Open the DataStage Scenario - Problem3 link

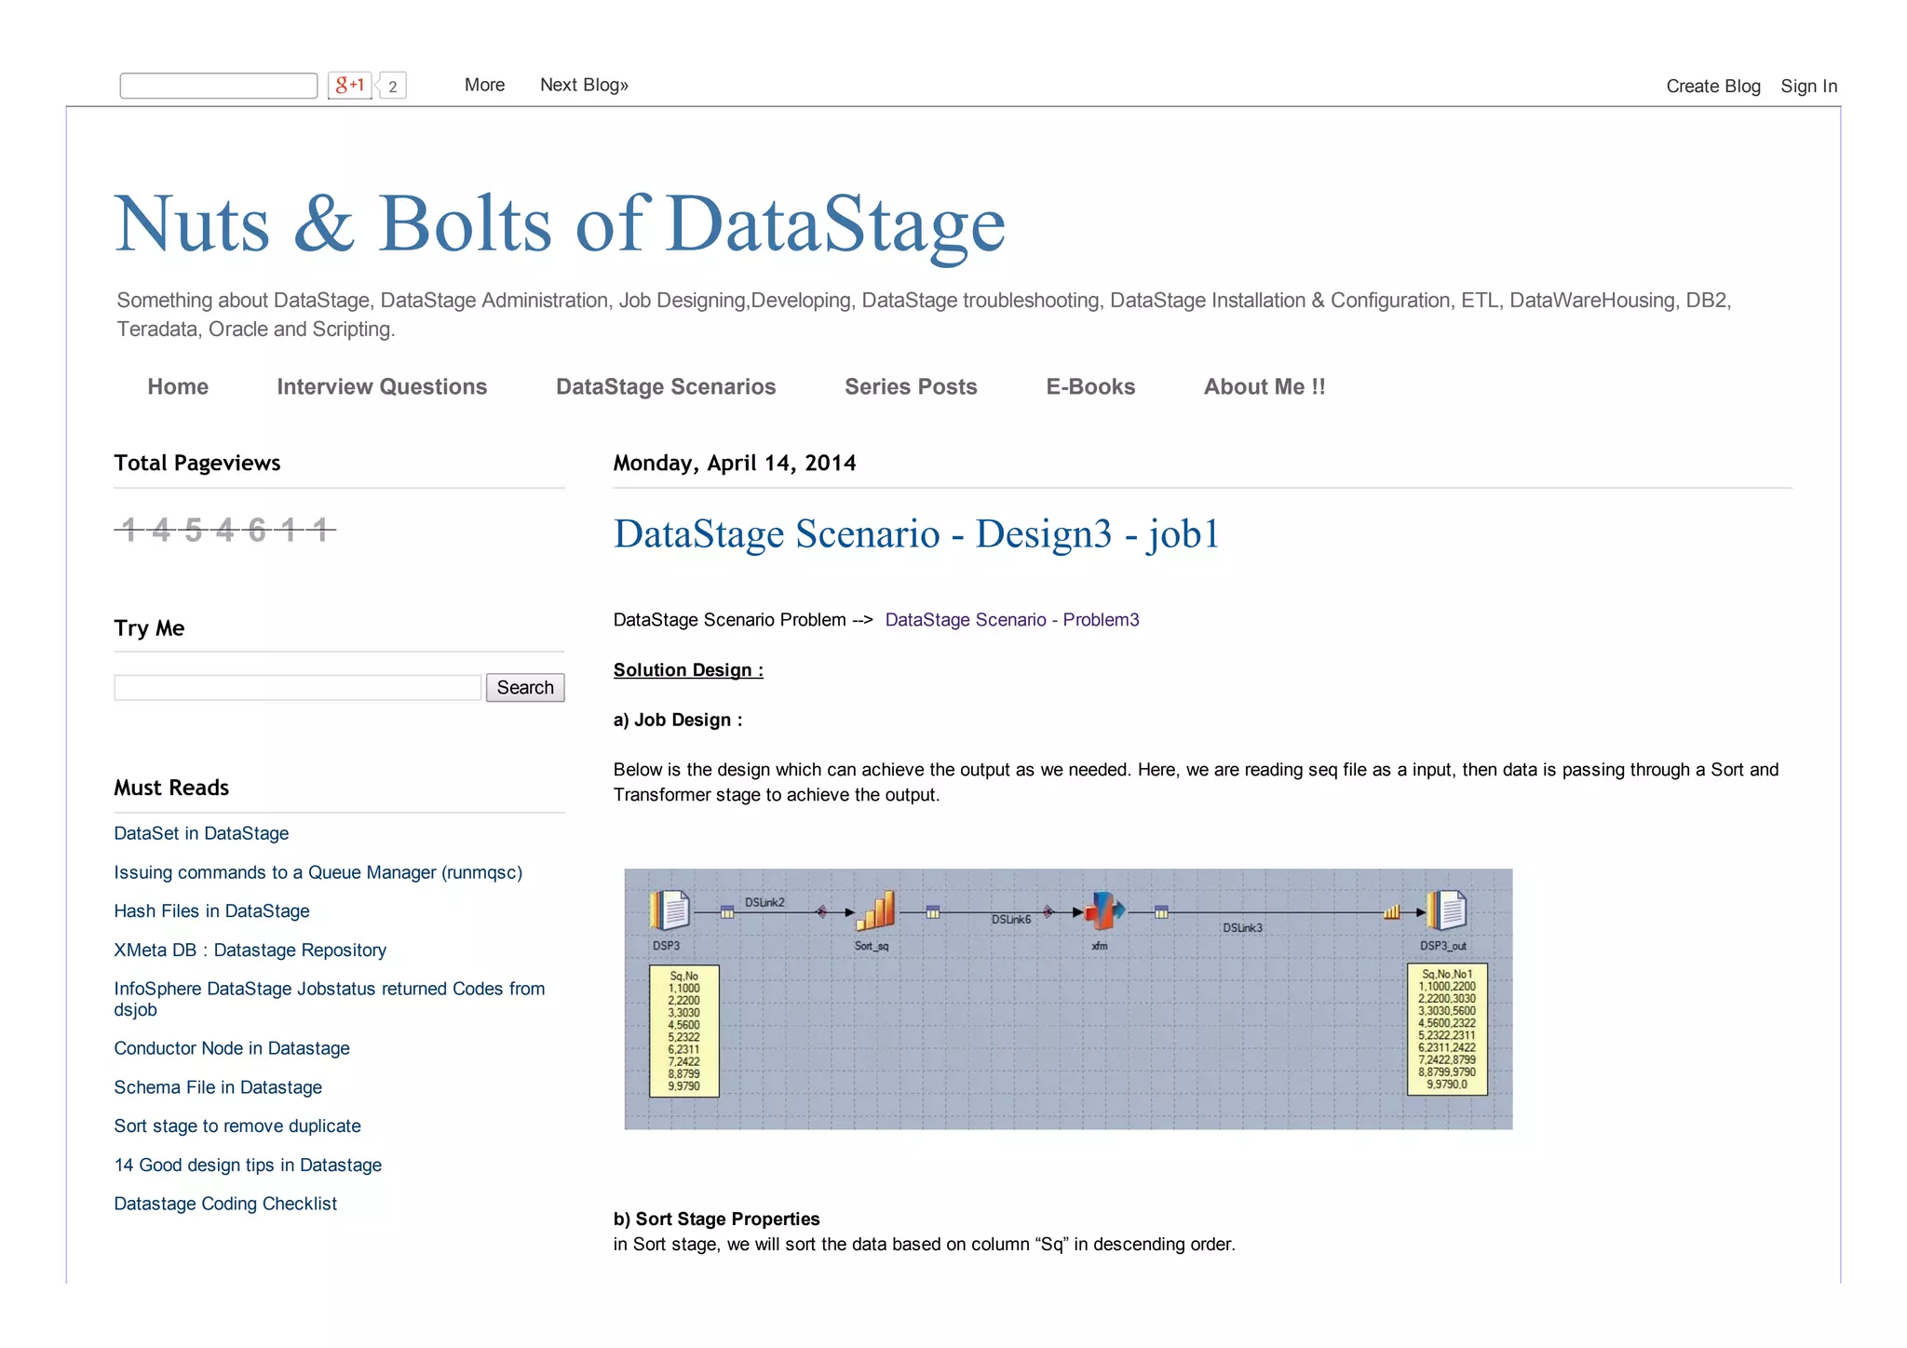[1011, 620]
